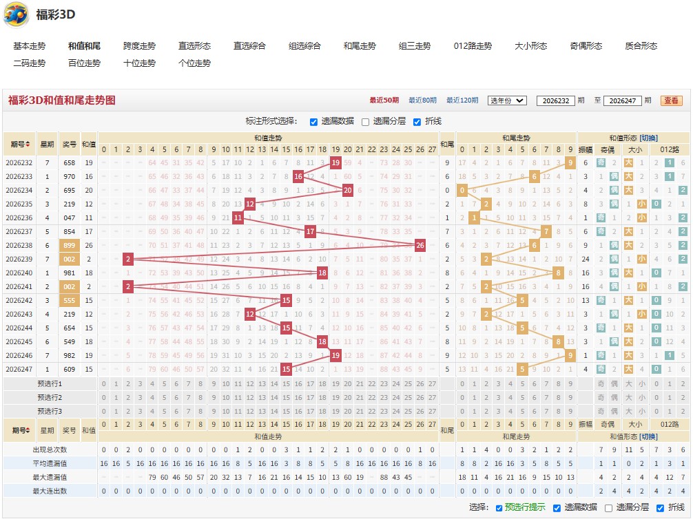
Task: Click orange 和尾 marker 8 in row 2026240
Action: 559,273
